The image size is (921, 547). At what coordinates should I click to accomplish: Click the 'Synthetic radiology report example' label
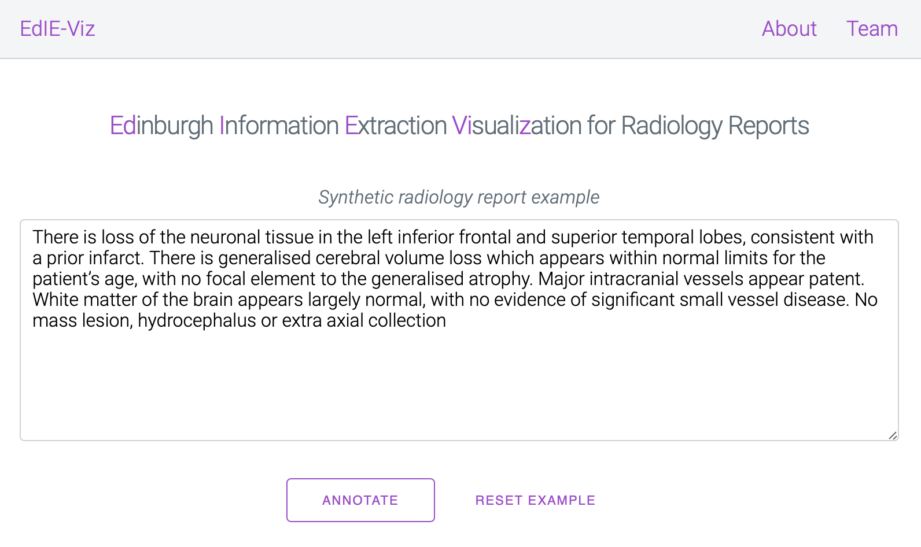(458, 197)
